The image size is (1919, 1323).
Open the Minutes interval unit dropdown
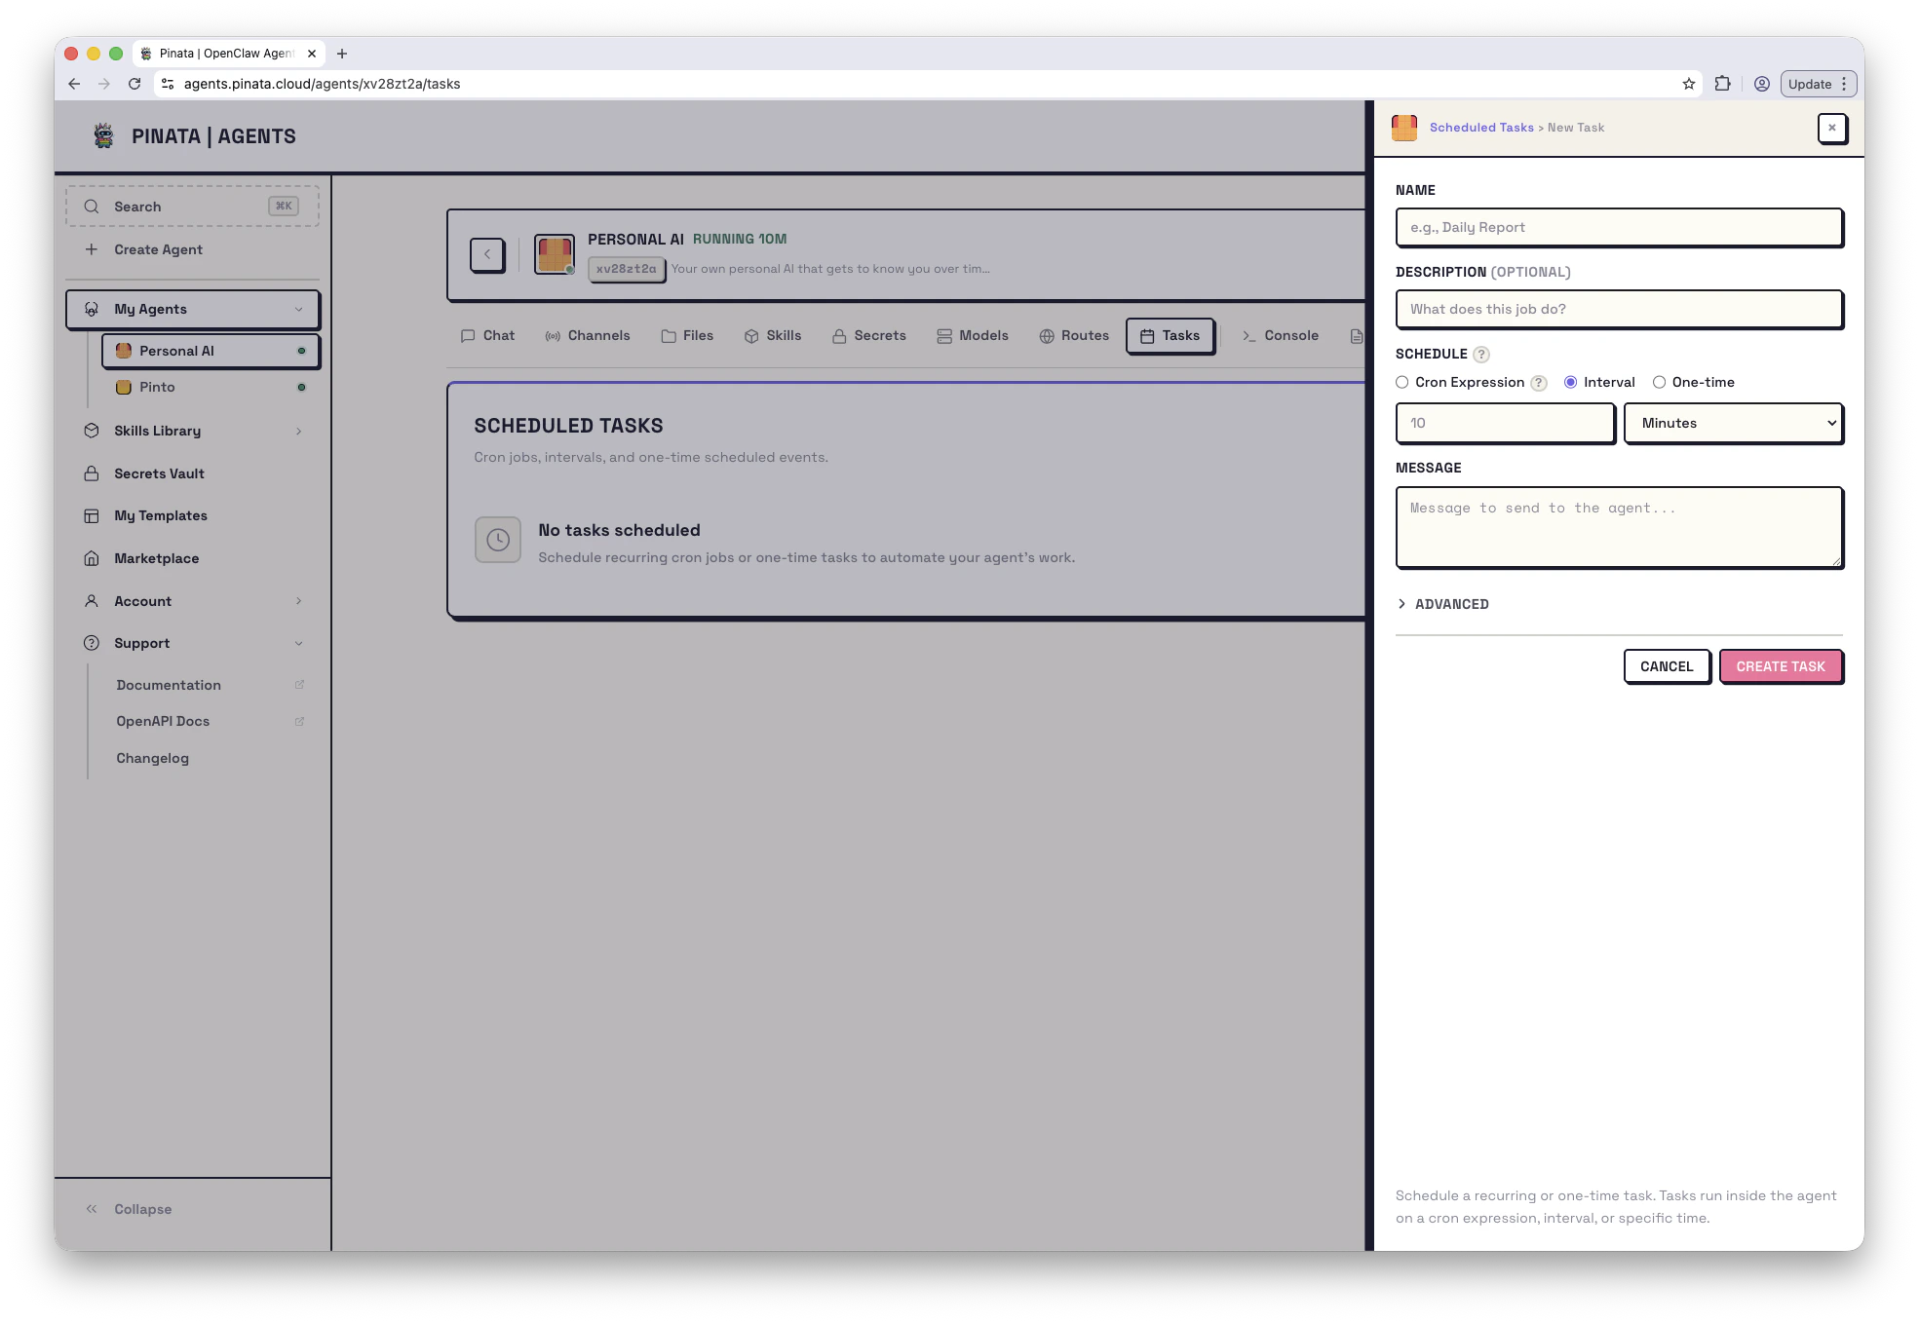coord(1733,423)
